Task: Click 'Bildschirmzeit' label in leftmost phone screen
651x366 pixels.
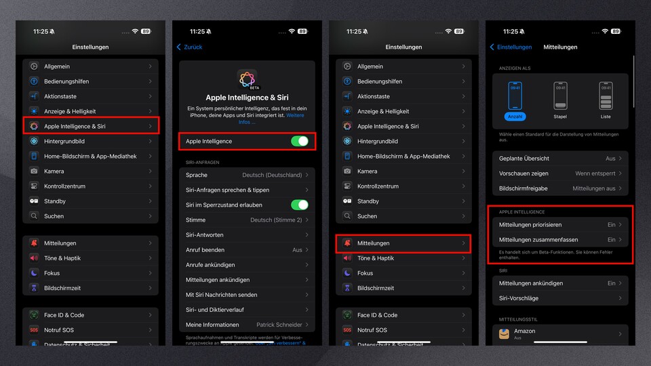Action: click(x=62, y=288)
